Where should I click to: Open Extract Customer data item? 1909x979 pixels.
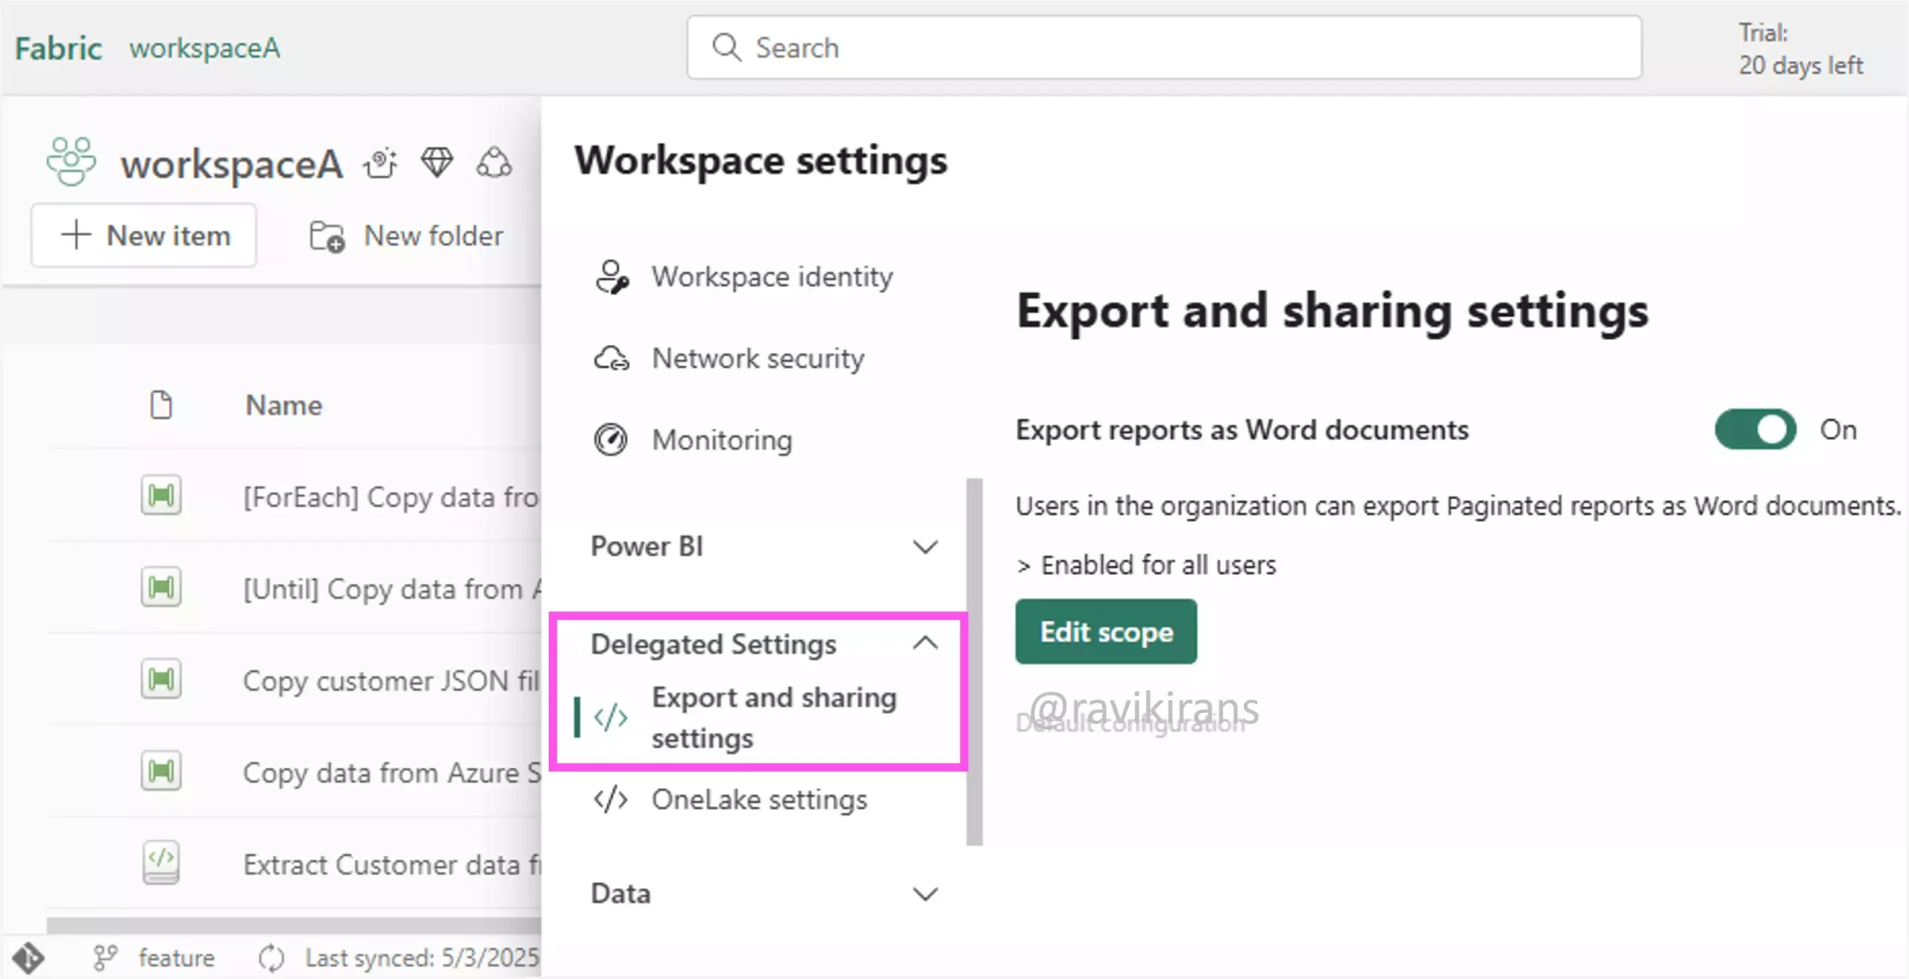point(391,864)
